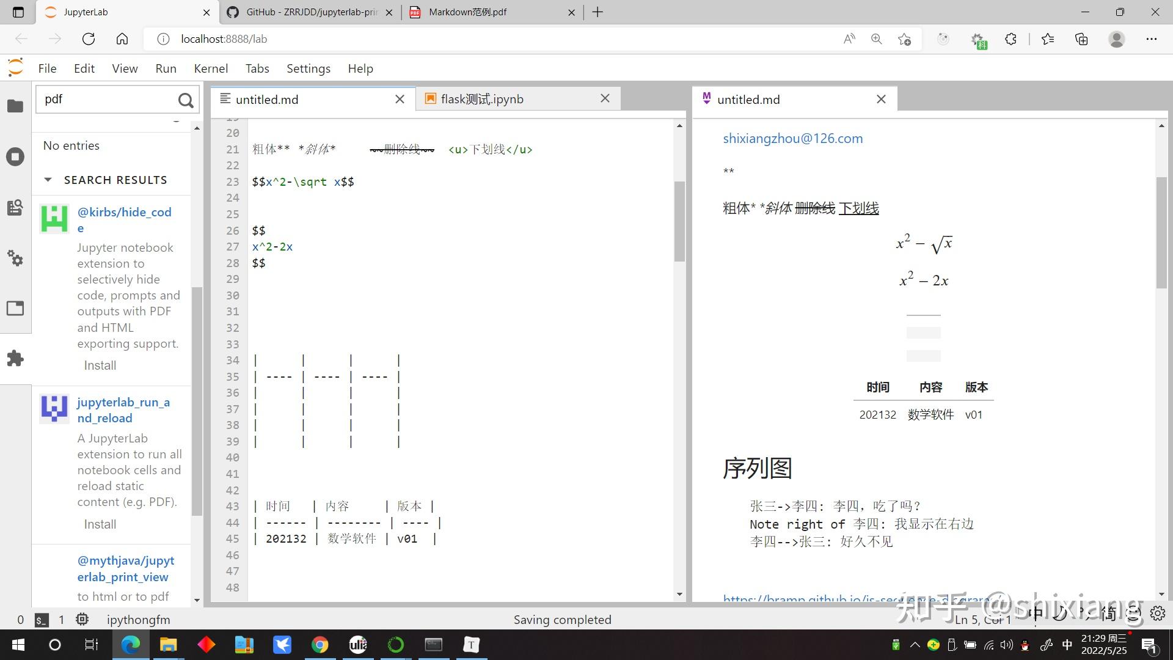Open the Open Tabs sidebar icon

[x=15, y=308]
